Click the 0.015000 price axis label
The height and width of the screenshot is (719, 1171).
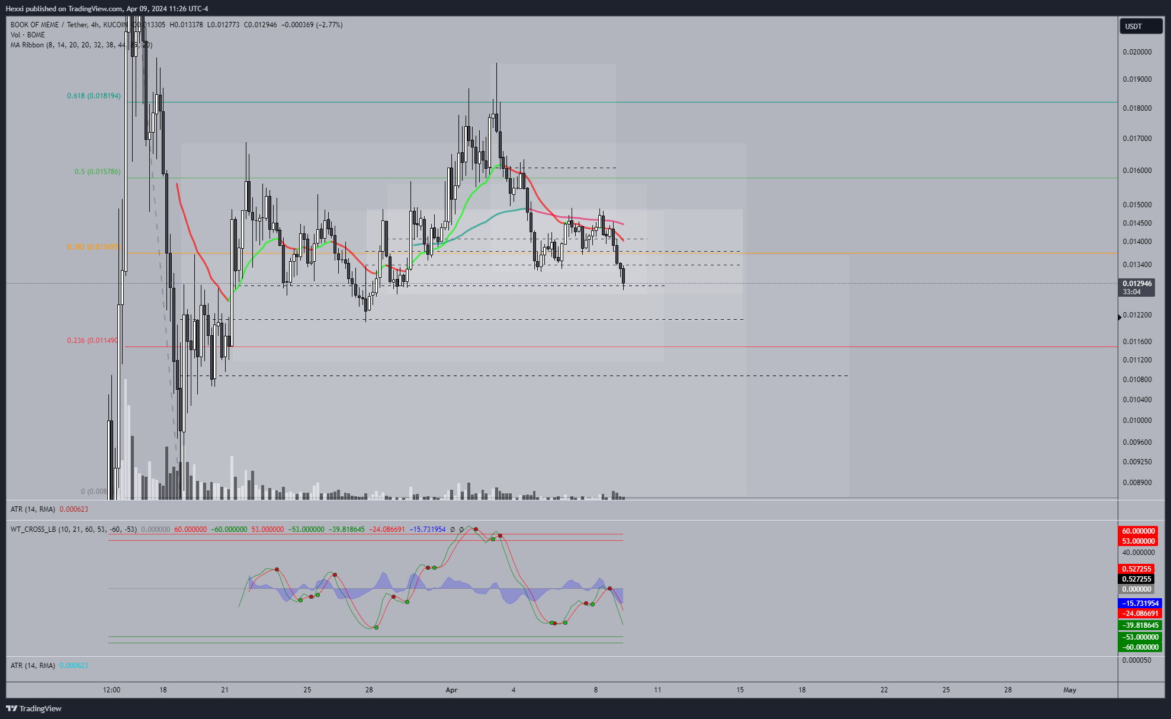[1137, 205]
